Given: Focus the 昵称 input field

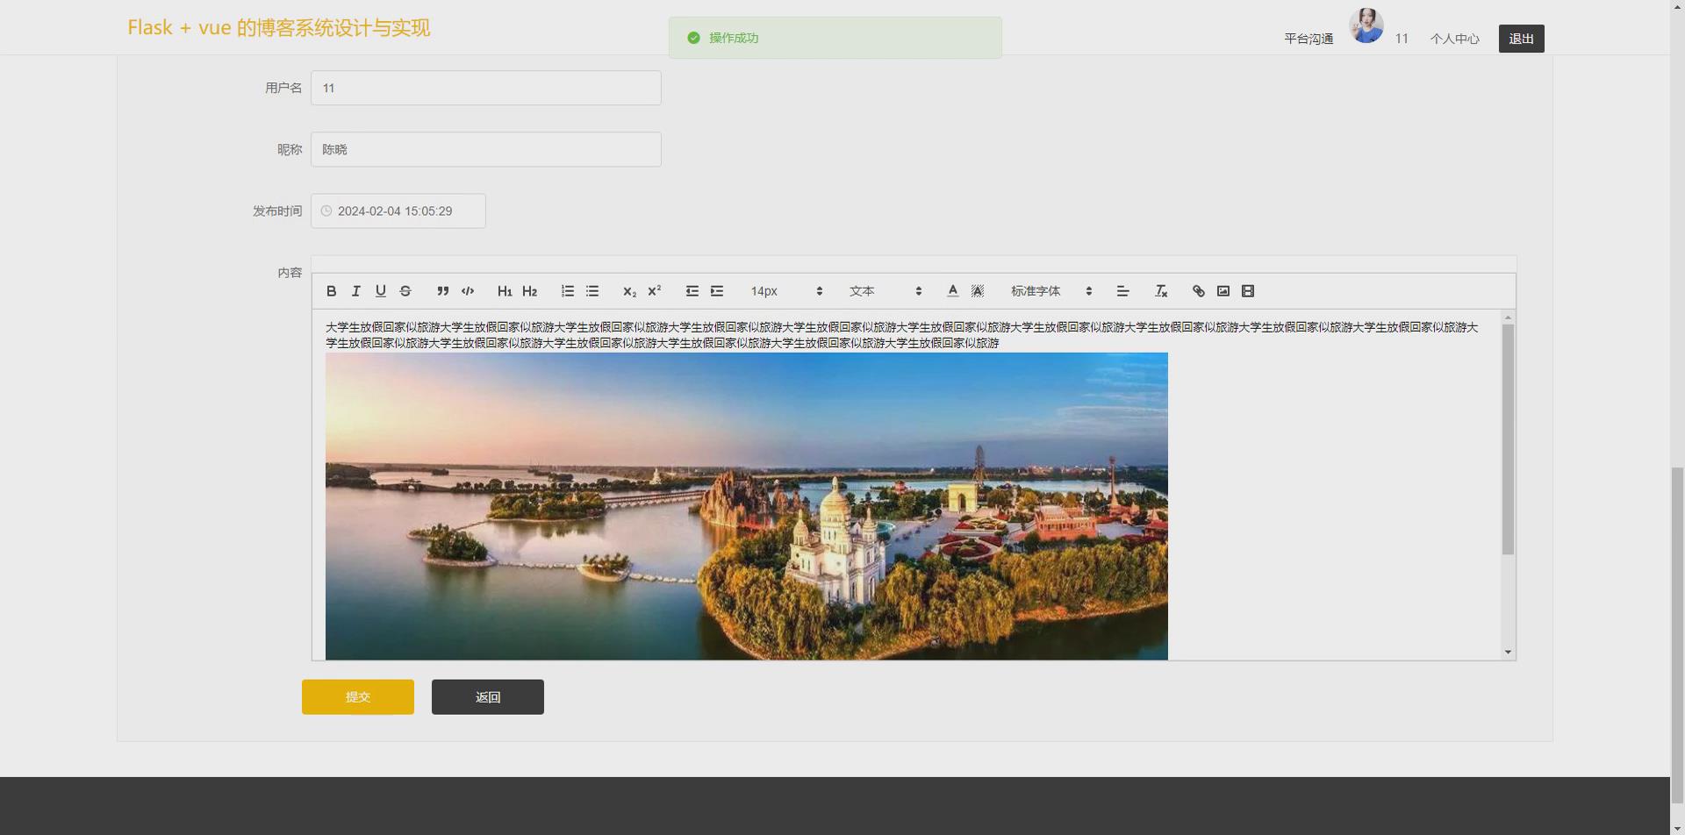Looking at the screenshot, I should (486, 149).
